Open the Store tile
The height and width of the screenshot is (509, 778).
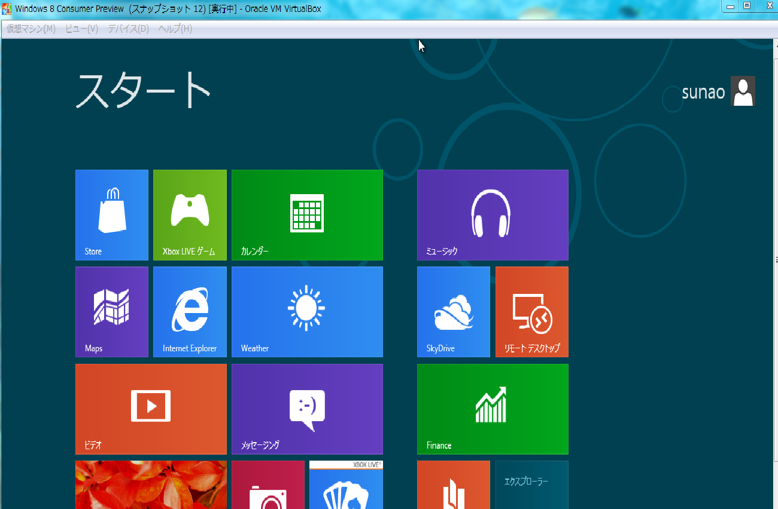tap(112, 215)
